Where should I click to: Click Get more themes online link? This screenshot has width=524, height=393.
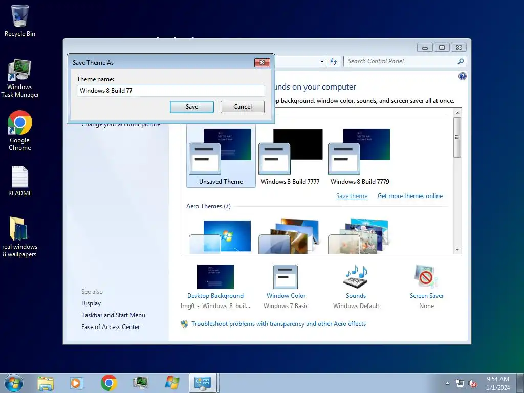[410, 196]
